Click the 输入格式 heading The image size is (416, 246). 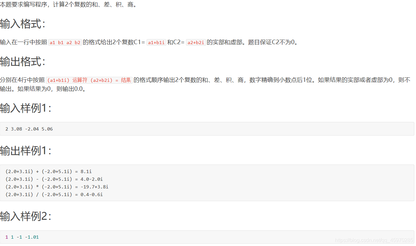pos(23,24)
